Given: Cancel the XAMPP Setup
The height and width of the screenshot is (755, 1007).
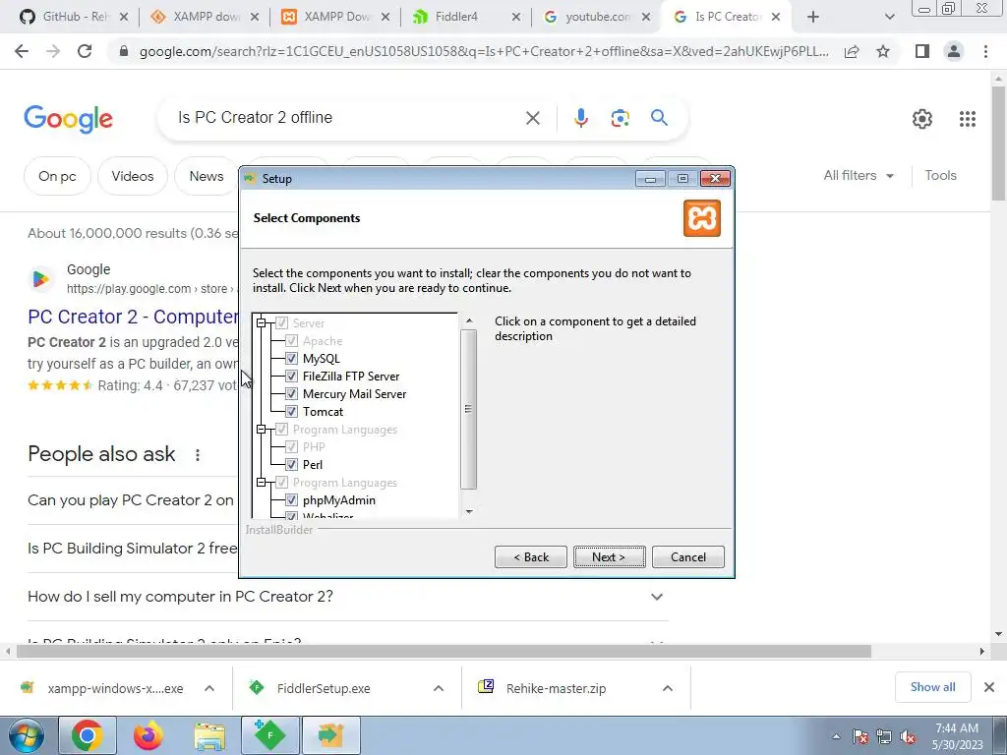Looking at the screenshot, I should pos(687,556).
